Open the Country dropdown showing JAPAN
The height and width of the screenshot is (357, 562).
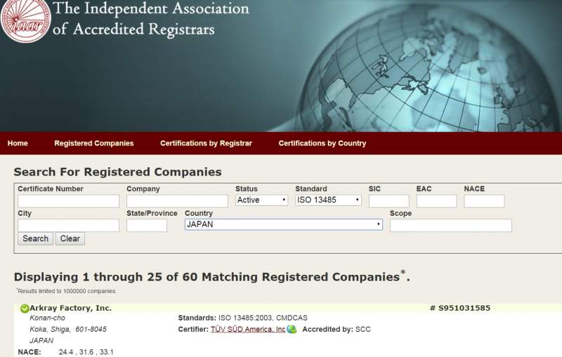tap(284, 224)
